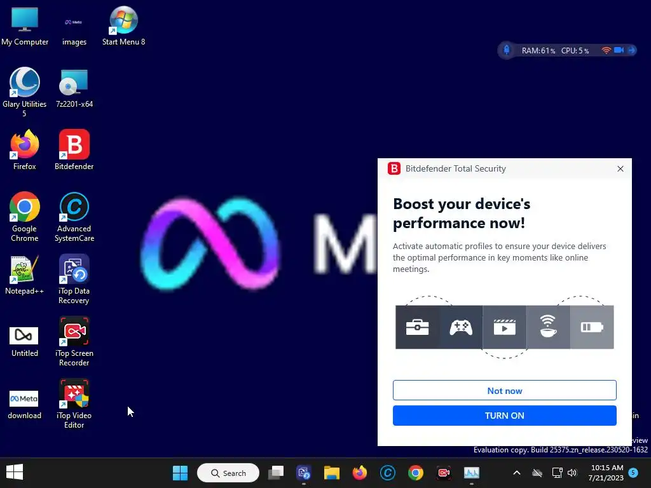Close the Bitdefender Total Security popup
Screen dimensions: 651x488
pyautogui.click(x=620, y=168)
